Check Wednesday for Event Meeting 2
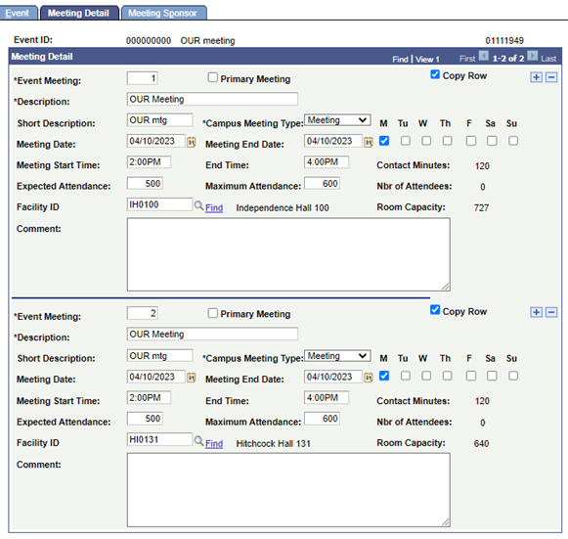This screenshot has height=539, width=568. (426, 376)
